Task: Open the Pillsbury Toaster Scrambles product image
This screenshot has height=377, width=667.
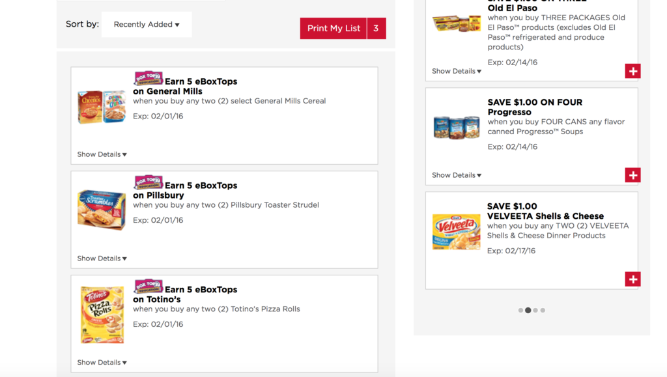Action: point(102,210)
